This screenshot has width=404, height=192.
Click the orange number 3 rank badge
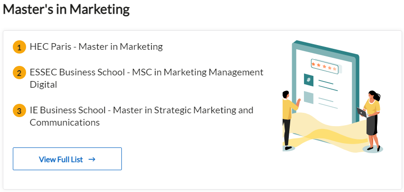(19, 111)
